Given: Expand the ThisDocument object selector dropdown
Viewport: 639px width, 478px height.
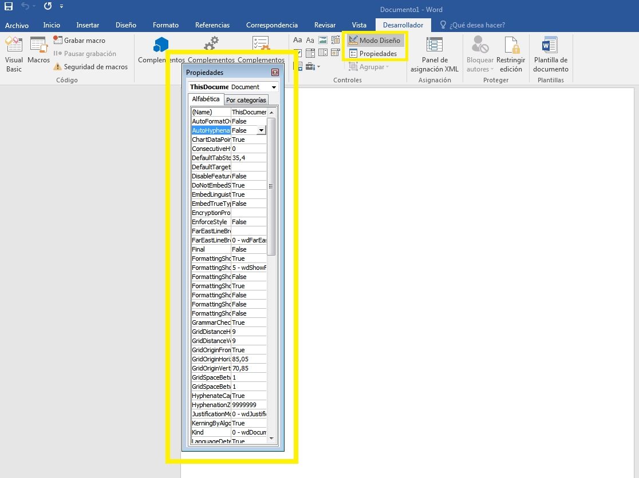Looking at the screenshot, I should pyautogui.click(x=274, y=87).
